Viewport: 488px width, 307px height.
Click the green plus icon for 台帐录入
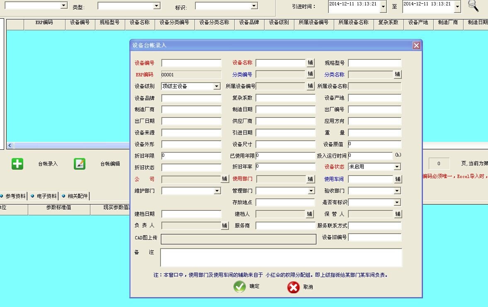(17, 164)
